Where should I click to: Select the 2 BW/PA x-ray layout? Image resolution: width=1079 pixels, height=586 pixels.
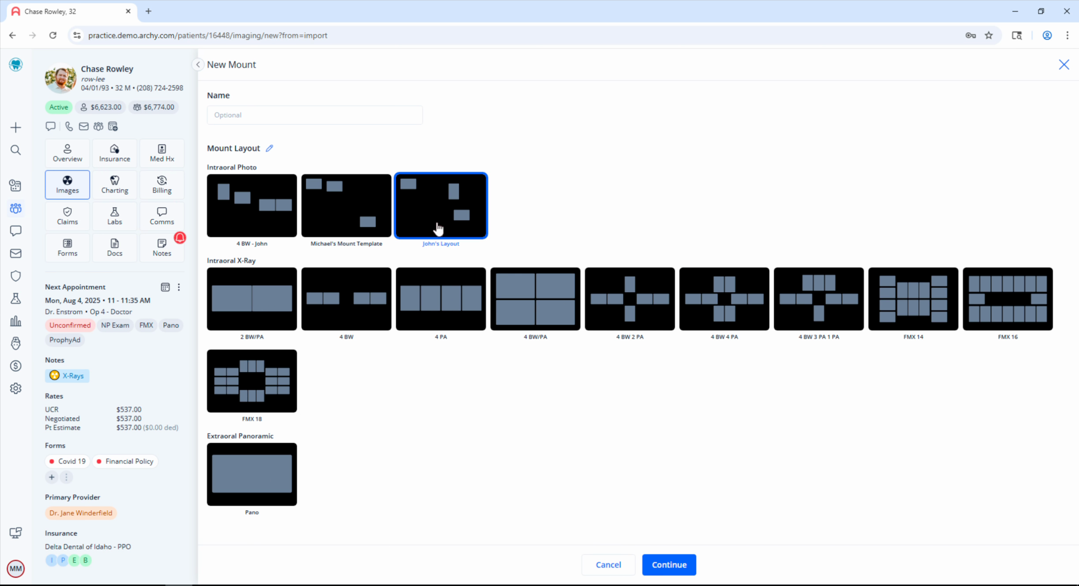pyautogui.click(x=252, y=299)
